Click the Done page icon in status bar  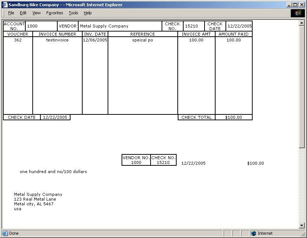coord(5,233)
